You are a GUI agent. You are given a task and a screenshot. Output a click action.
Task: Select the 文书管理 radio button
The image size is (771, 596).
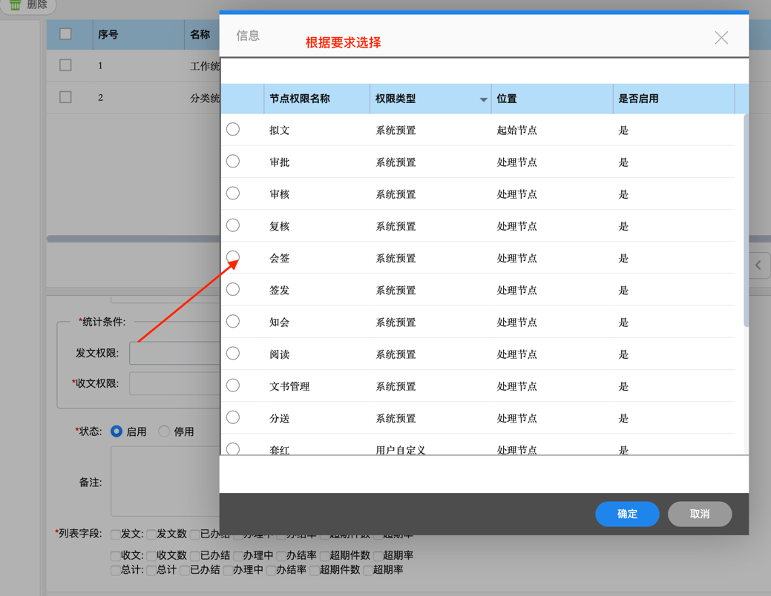[233, 385]
